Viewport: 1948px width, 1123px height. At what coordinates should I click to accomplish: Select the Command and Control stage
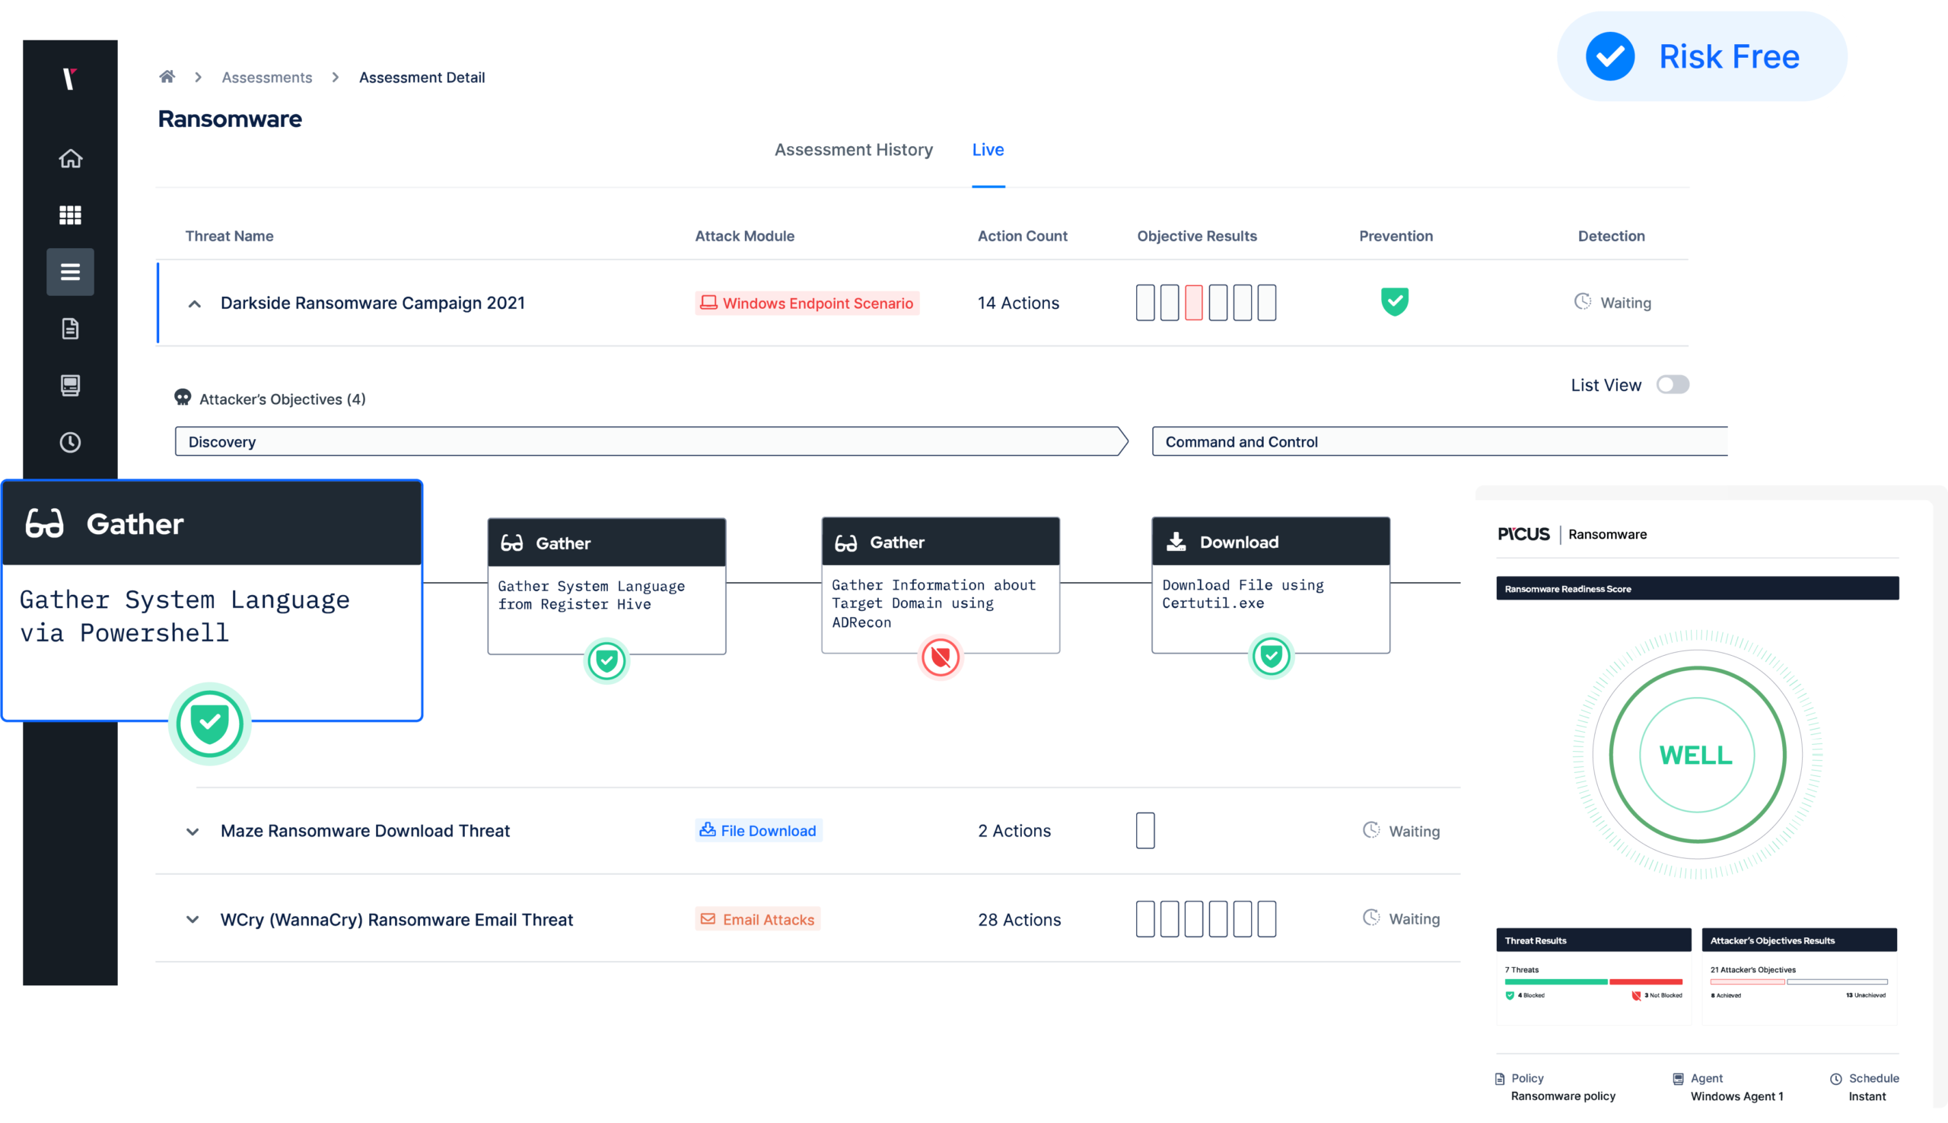pyautogui.click(x=1440, y=441)
